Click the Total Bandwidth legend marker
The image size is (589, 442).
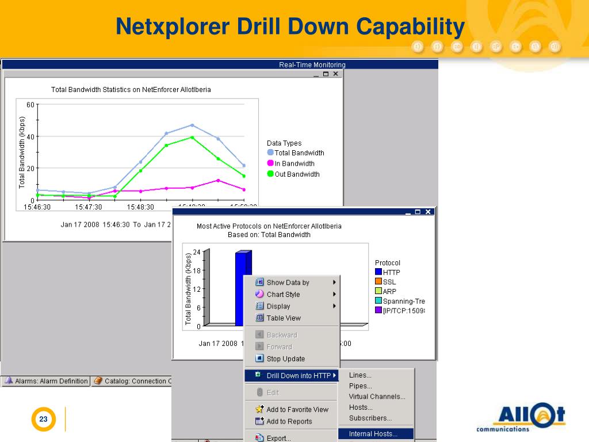pyautogui.click(x=270, y=152)
